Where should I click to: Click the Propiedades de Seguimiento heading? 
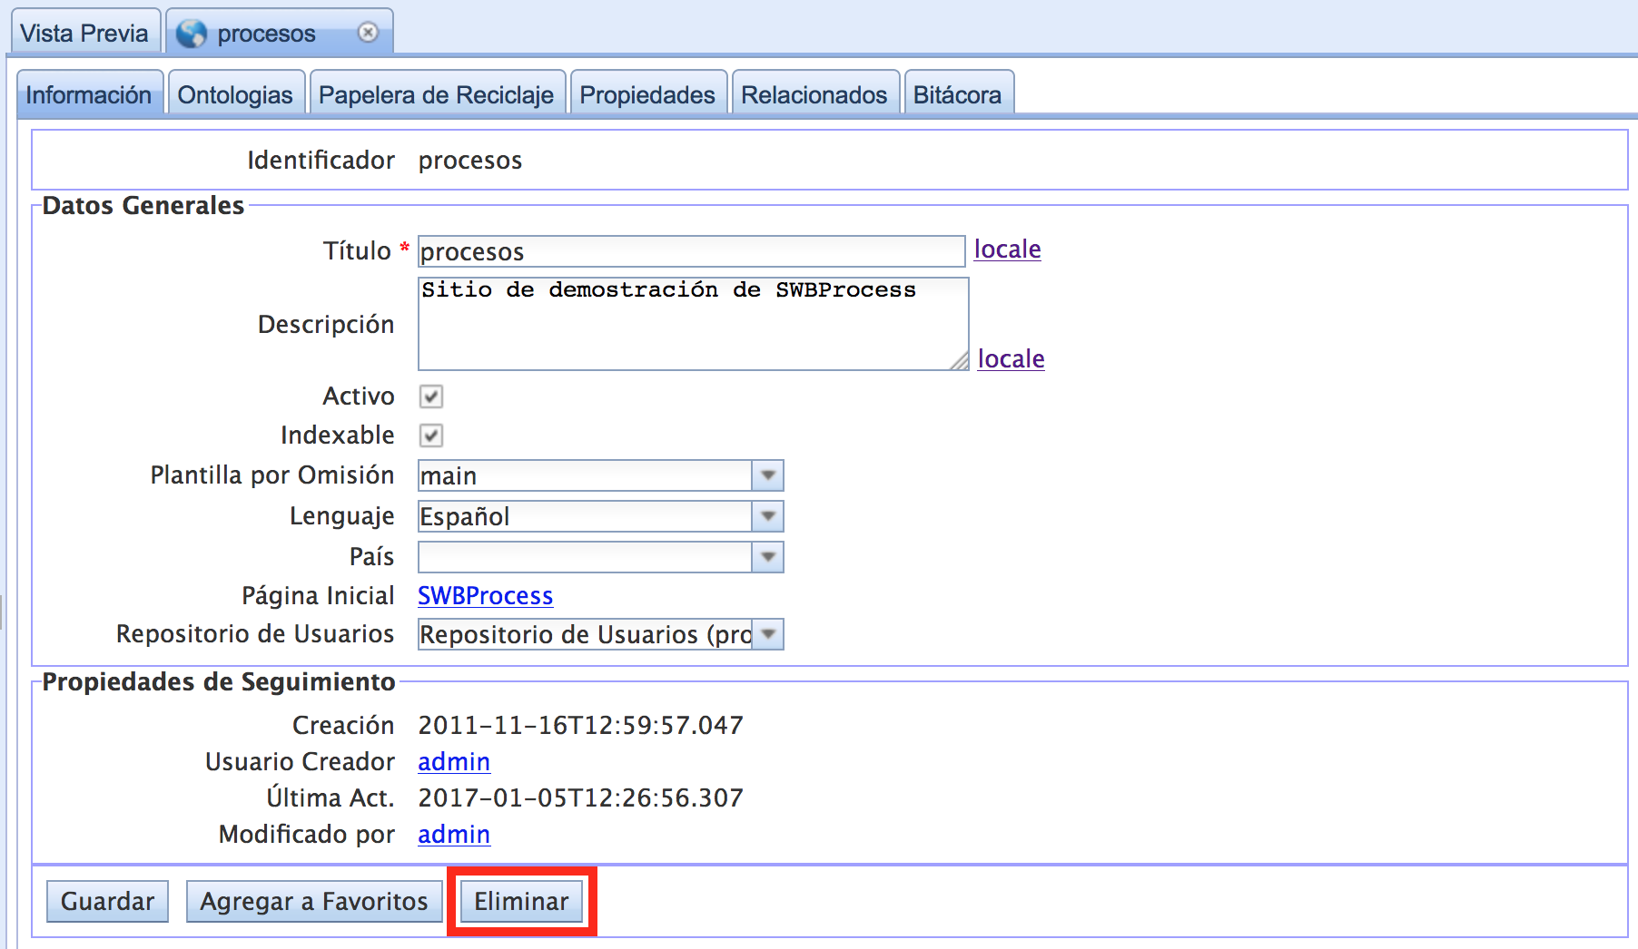point(219,682)
